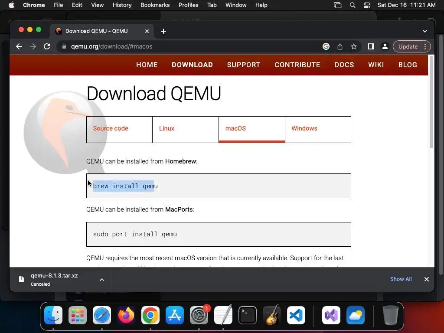Open App Store from the Dock
Viewport: 444px width, 333px height.
coord(175,315)
